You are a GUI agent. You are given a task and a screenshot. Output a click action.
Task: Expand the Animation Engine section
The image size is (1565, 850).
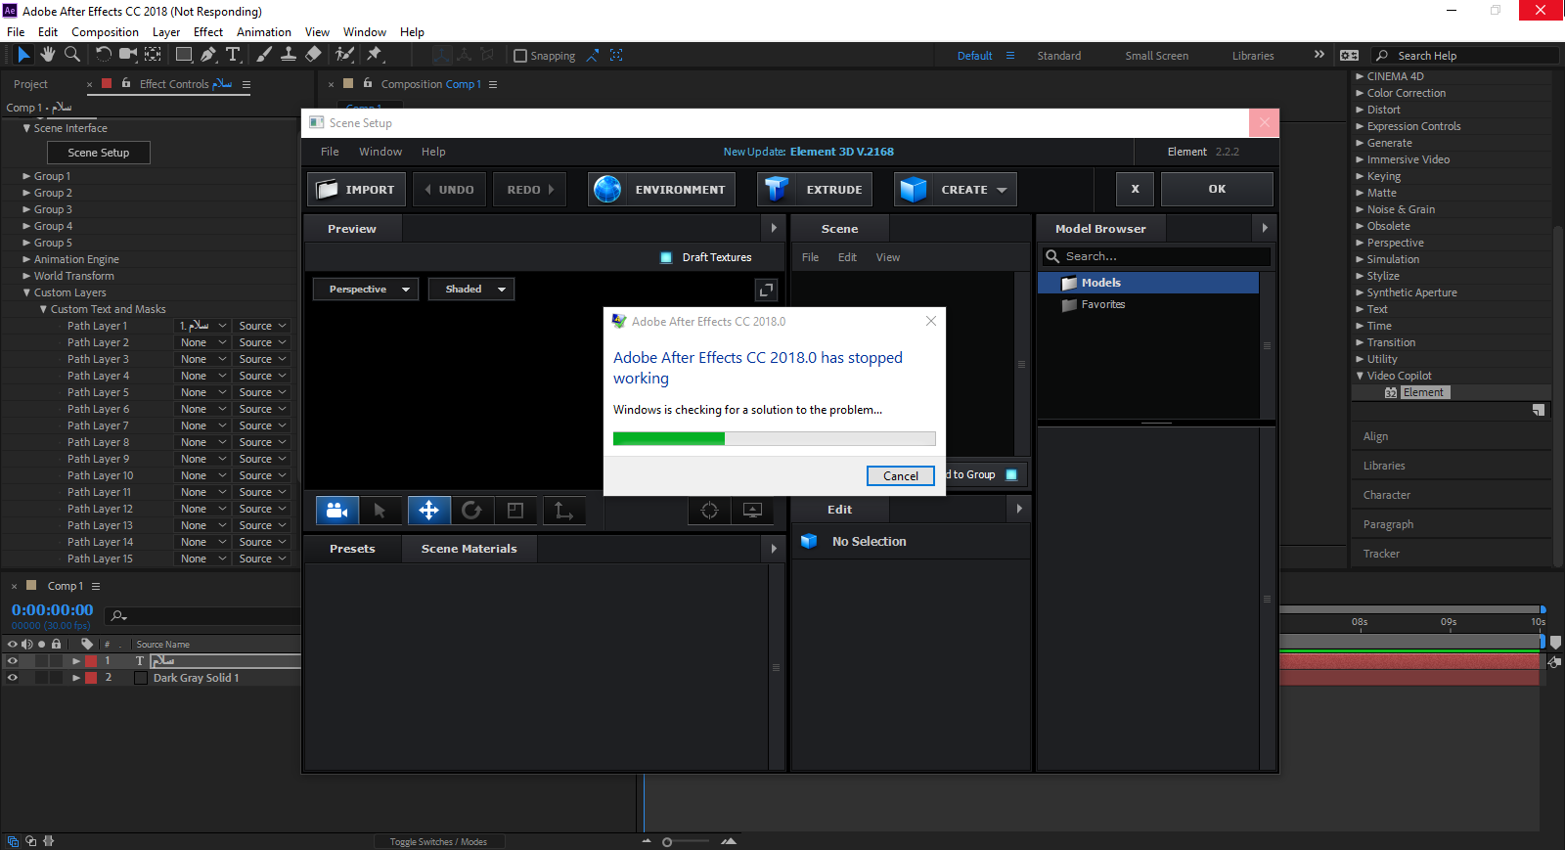point(26,259)
